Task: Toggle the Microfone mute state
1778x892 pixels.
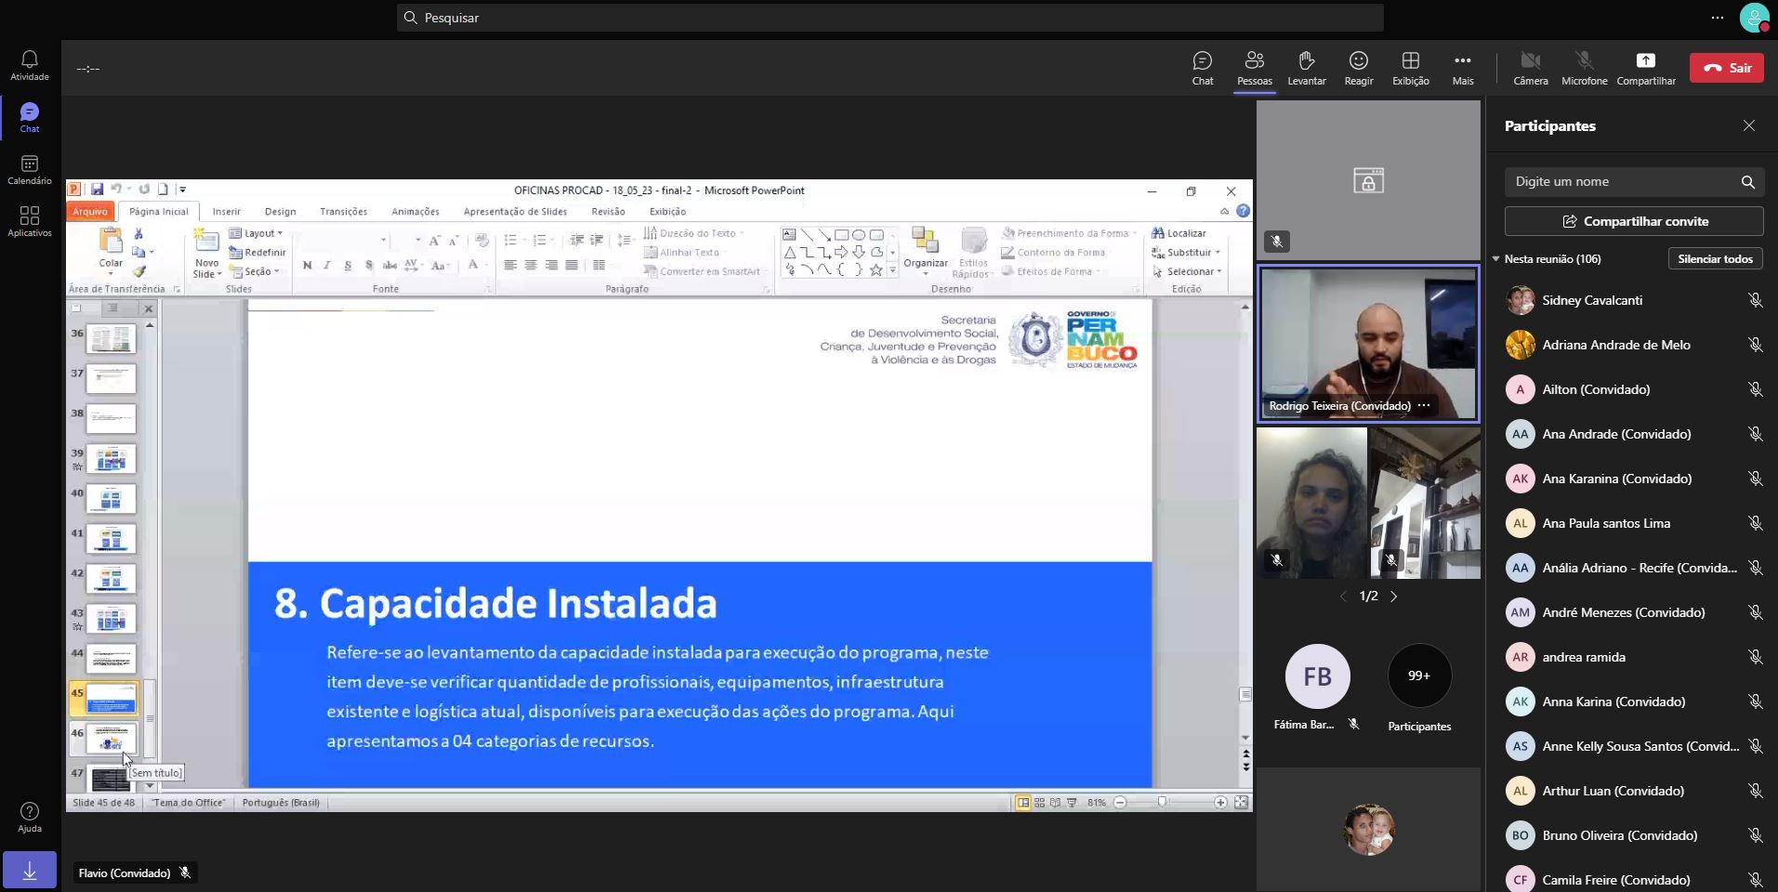Action: tap(1584, 68)
